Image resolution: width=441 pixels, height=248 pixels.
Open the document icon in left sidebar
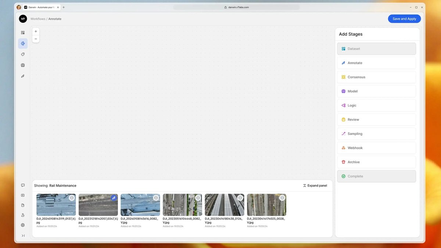23,205
